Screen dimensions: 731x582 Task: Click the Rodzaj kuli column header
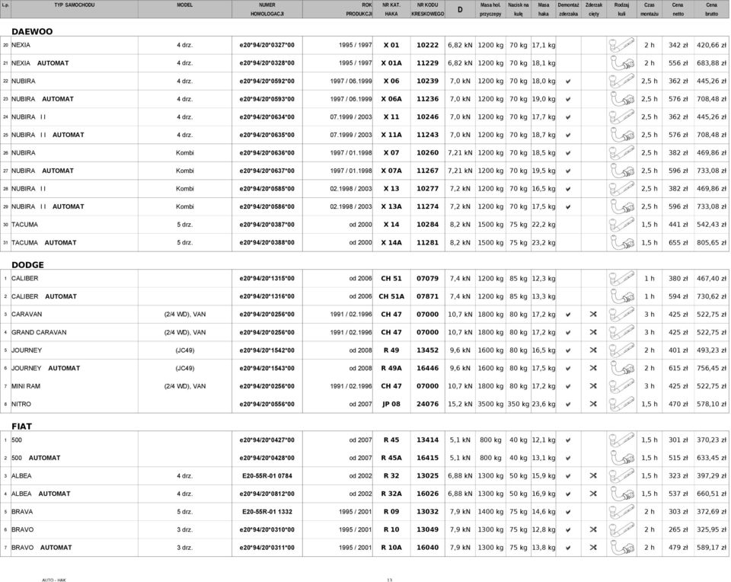[x=621, y=9]
